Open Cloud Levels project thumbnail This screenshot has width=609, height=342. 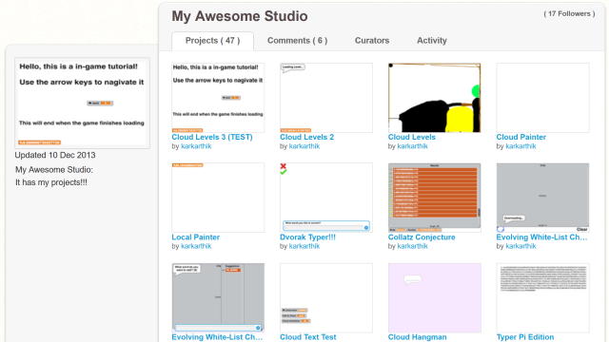coord(434,98)
